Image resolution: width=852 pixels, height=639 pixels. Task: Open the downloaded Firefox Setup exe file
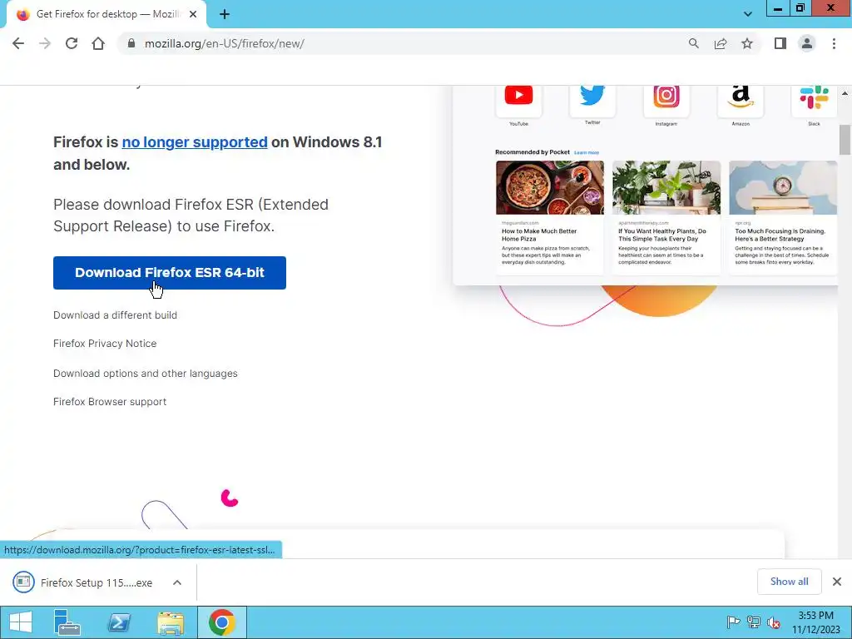pos(97,582)
